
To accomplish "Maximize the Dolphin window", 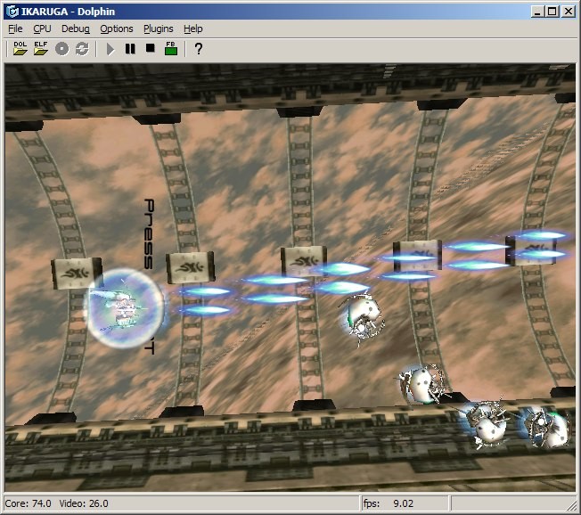I will coord(552,12).
